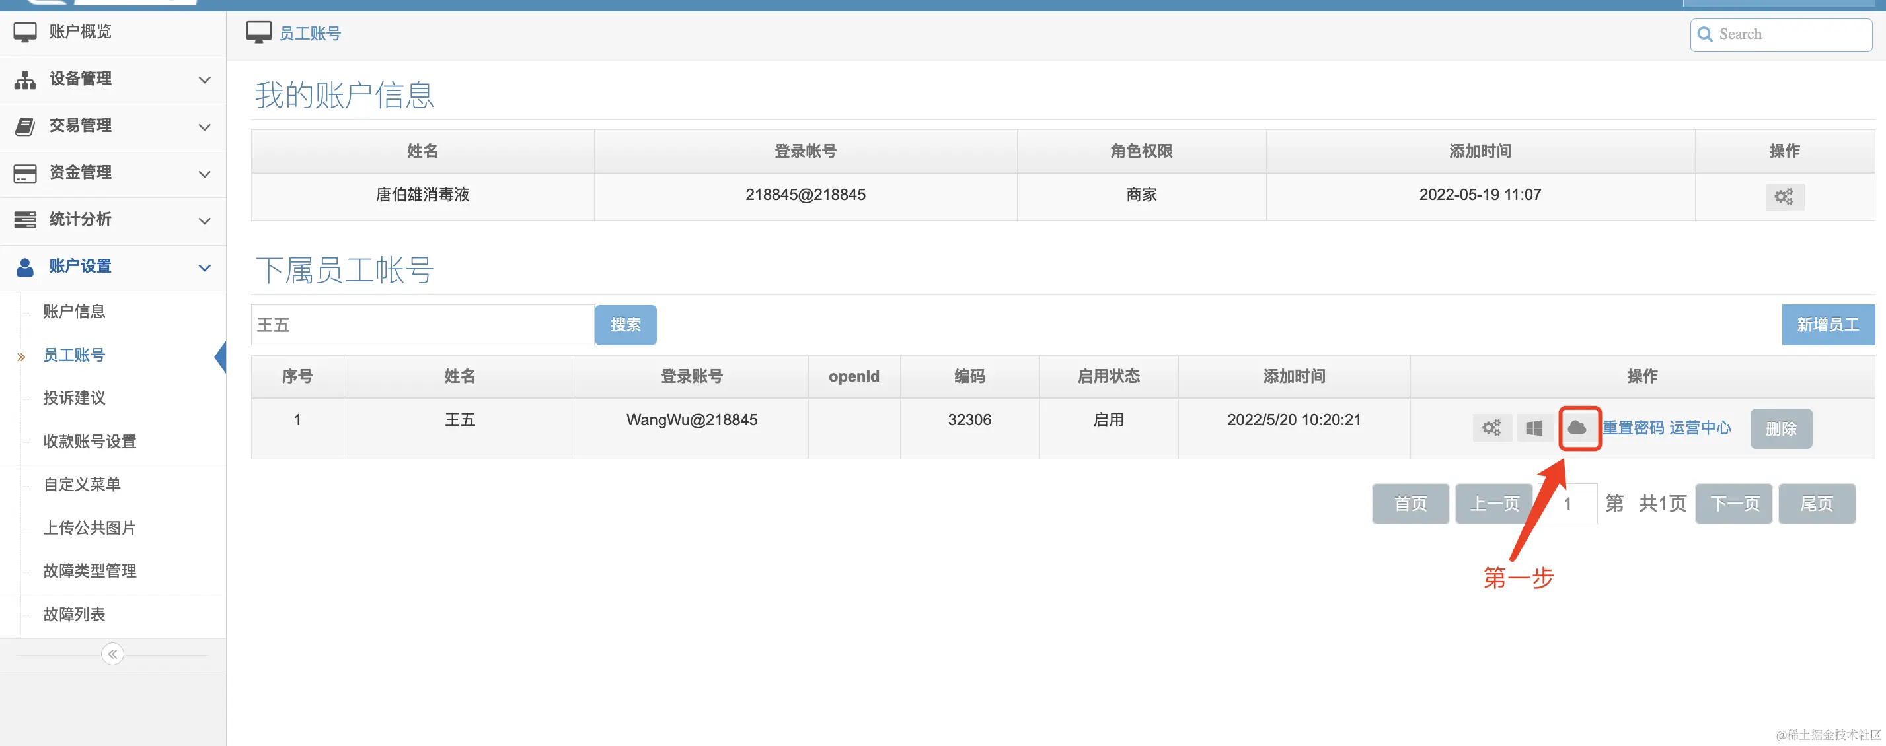Toggle open the 交易管理 section
1886x746 pixels.
204,127
